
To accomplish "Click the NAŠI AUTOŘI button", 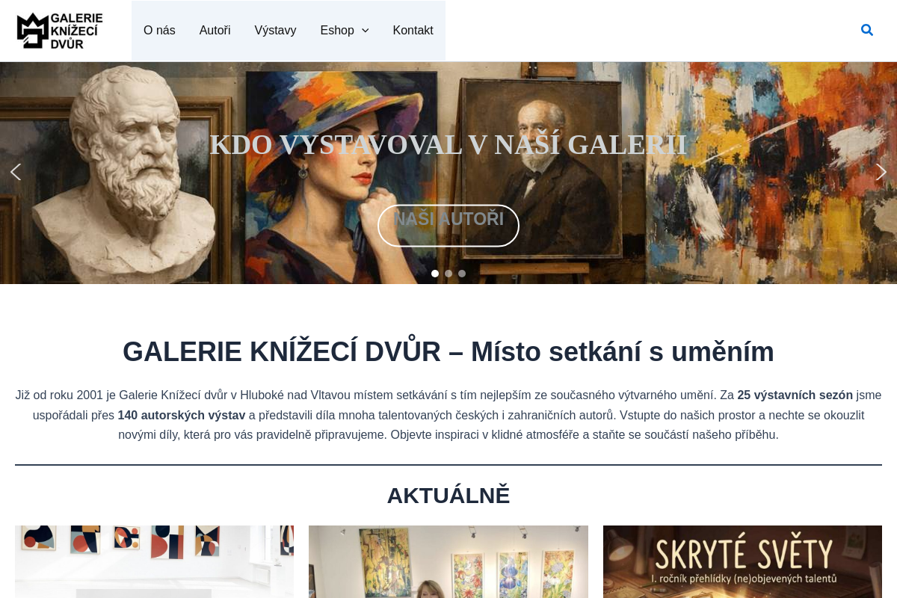I will click(x=449, y=225).
